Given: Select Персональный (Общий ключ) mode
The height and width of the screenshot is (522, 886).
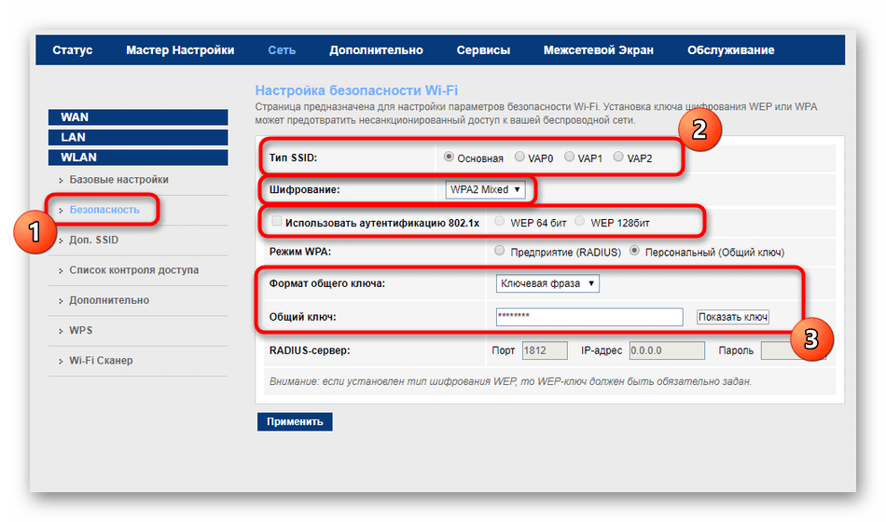Looking at the screenshot, I should pos(634,251).
